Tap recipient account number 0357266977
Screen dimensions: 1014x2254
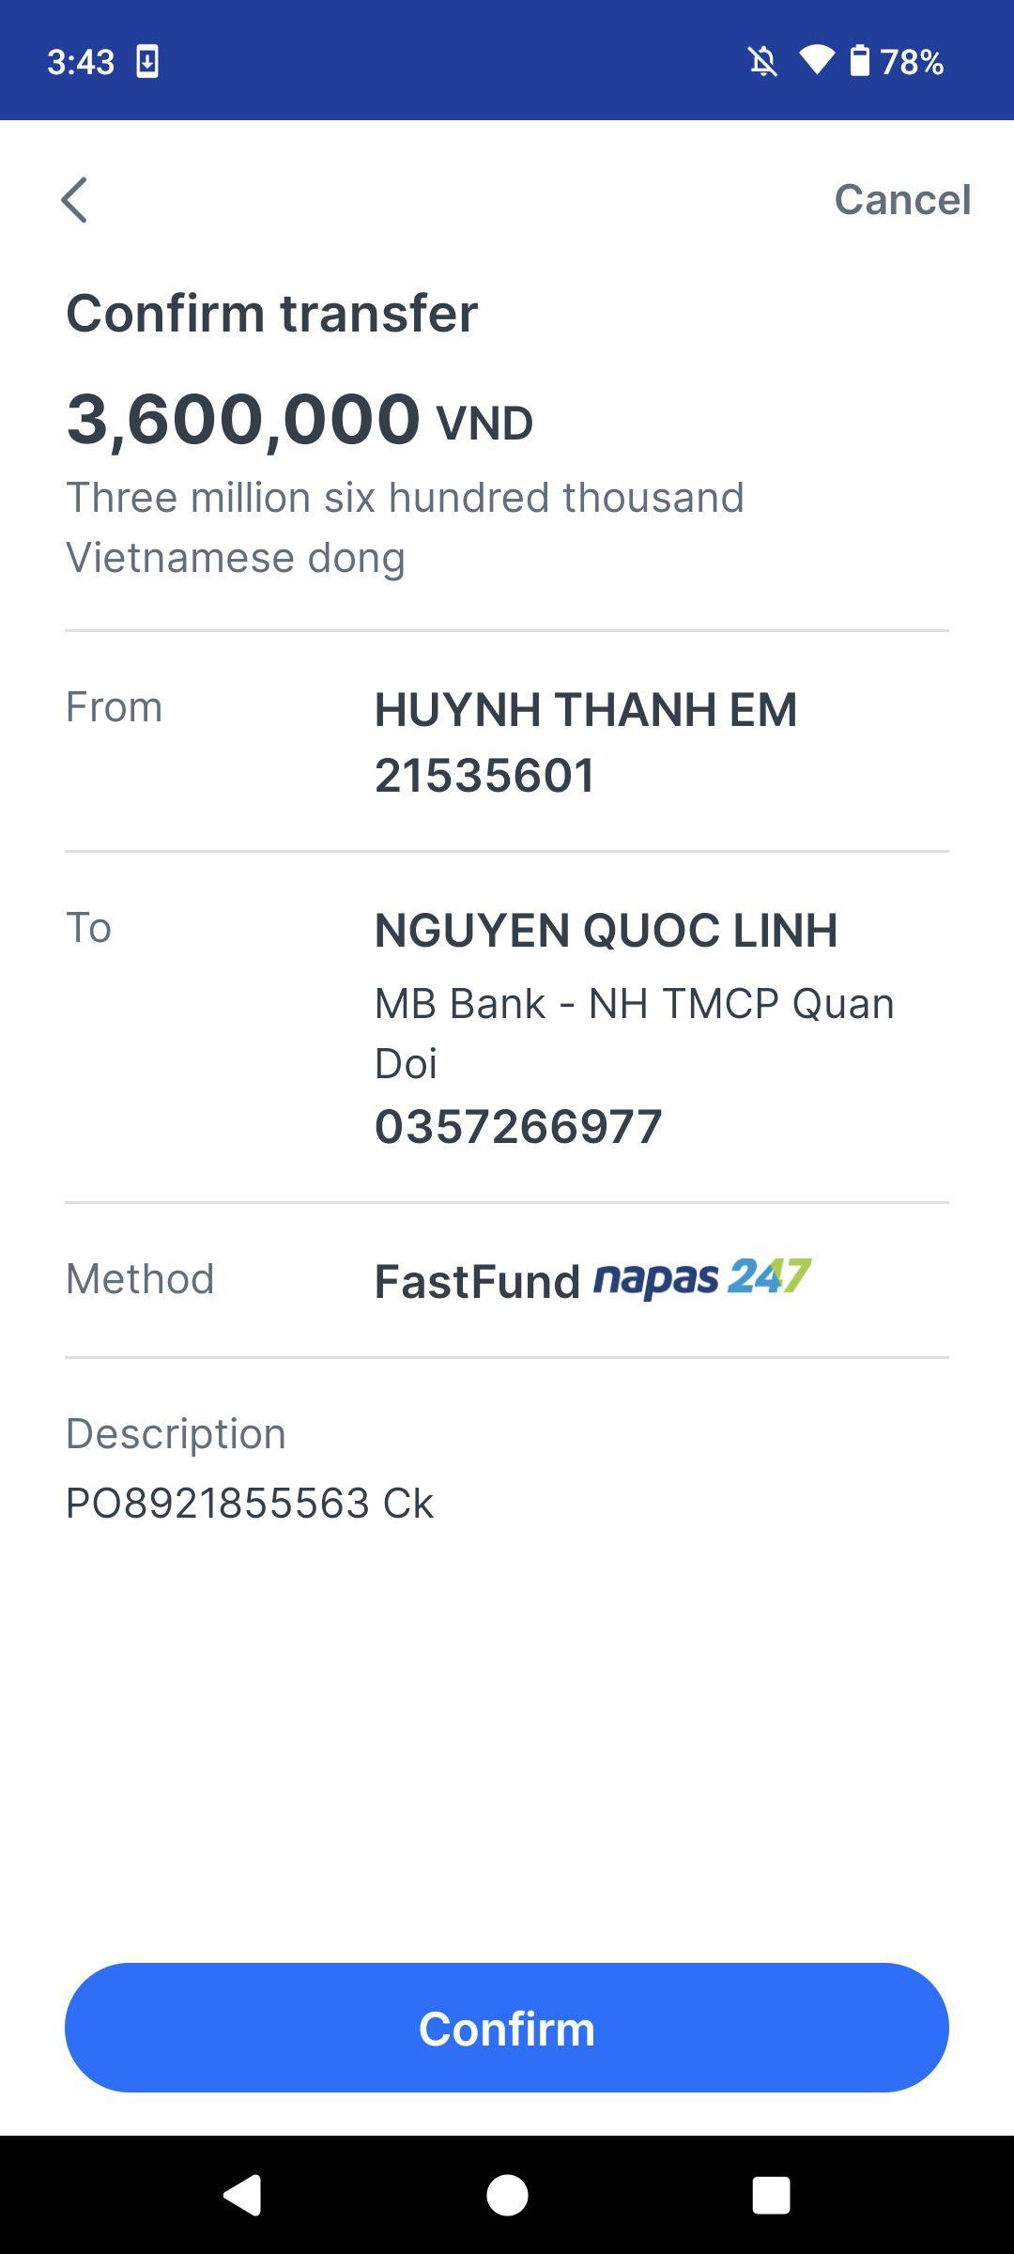coord(518,1126)
